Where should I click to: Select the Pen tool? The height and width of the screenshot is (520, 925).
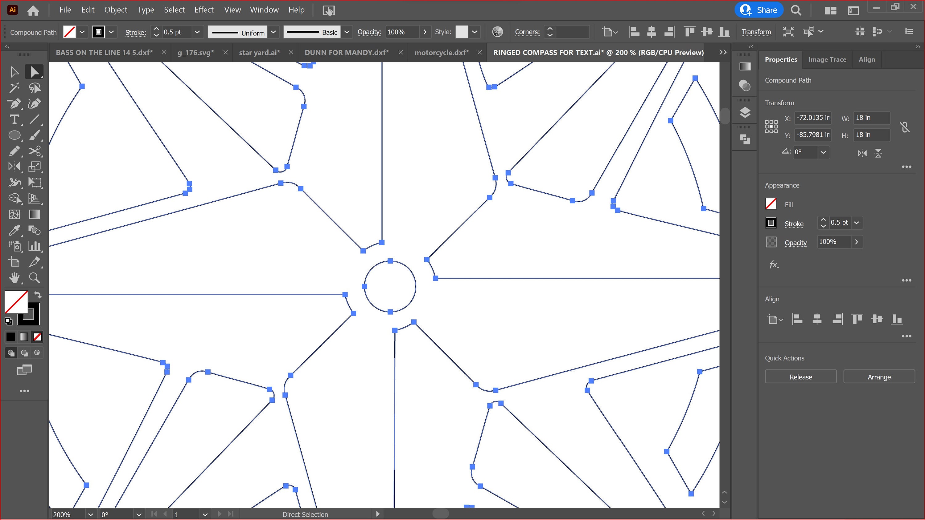click(x=15, y=104)
